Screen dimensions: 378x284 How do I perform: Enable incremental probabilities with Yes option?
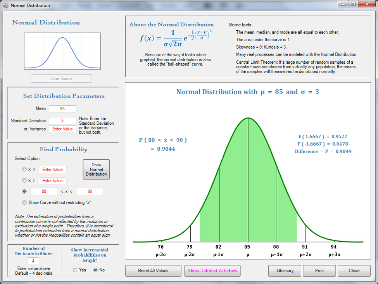click(75, 270)
